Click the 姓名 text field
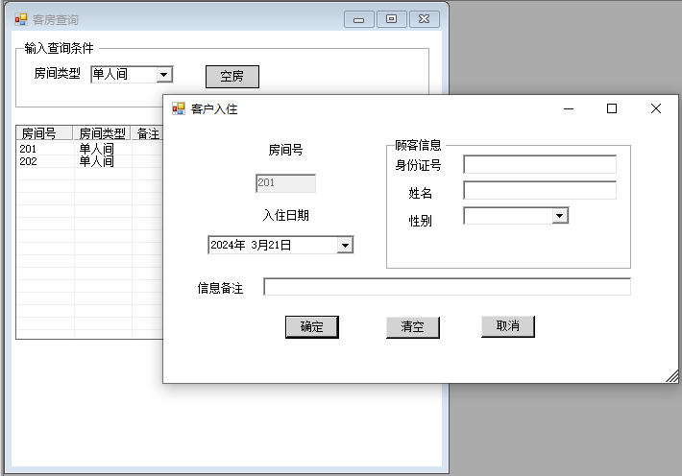The height and width of the screenshot is (476, 682). pyautogui.click(x=540, y=190)
